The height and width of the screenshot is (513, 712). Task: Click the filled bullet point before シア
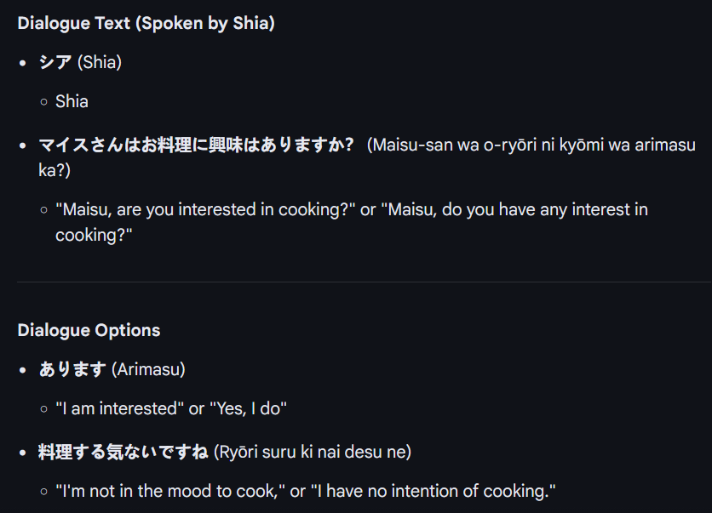(23, 64)
